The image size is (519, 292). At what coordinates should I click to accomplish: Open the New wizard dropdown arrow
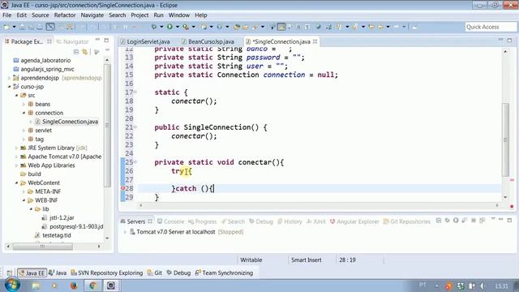14,27
